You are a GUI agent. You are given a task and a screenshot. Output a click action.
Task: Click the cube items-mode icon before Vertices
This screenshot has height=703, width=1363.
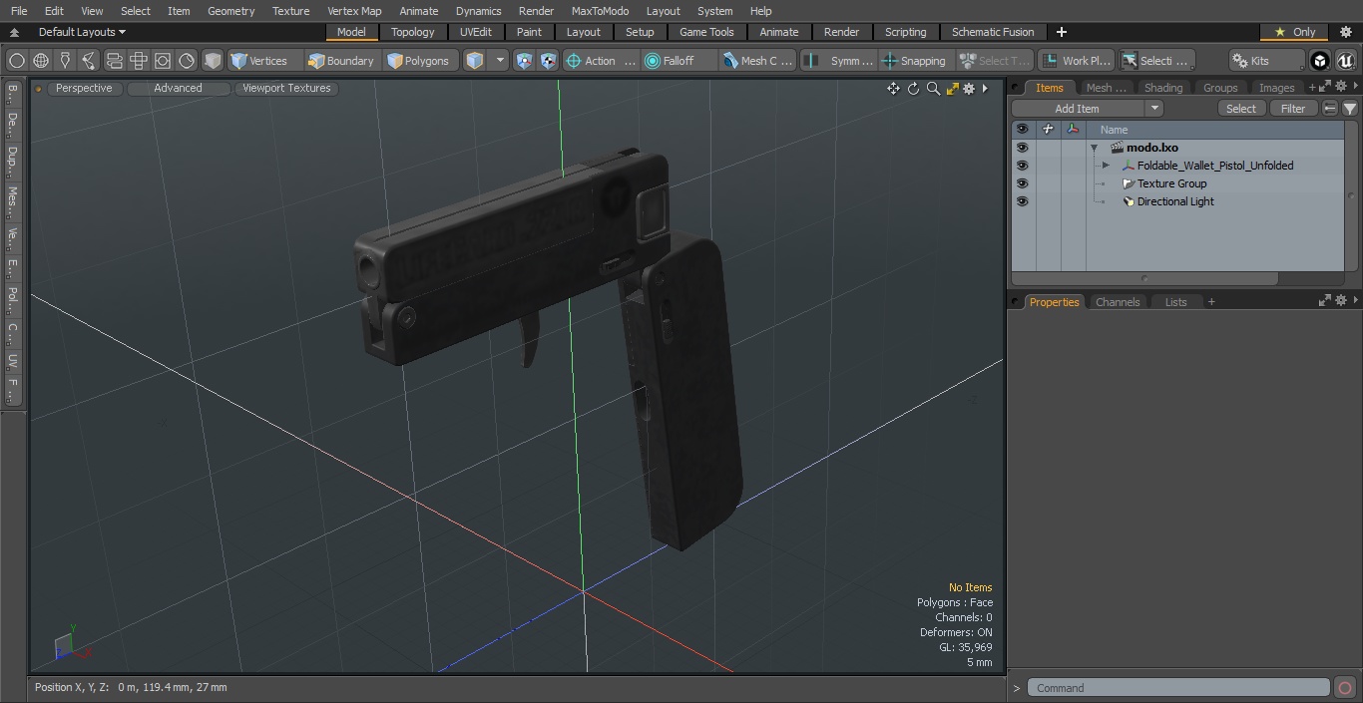point(213,61)
